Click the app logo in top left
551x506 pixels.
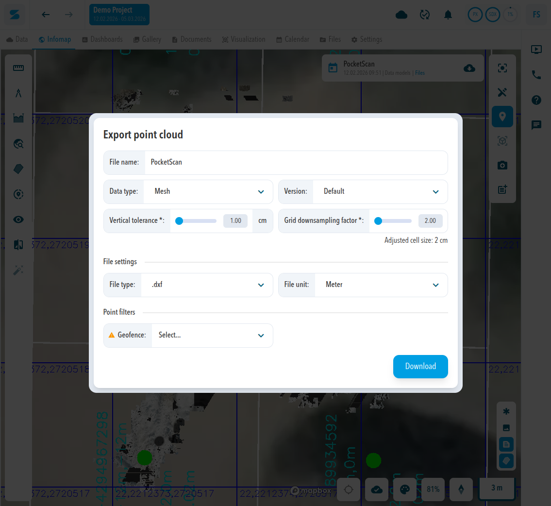tap(15, 15)
